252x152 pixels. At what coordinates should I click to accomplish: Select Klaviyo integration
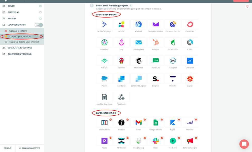click(104, 61)
